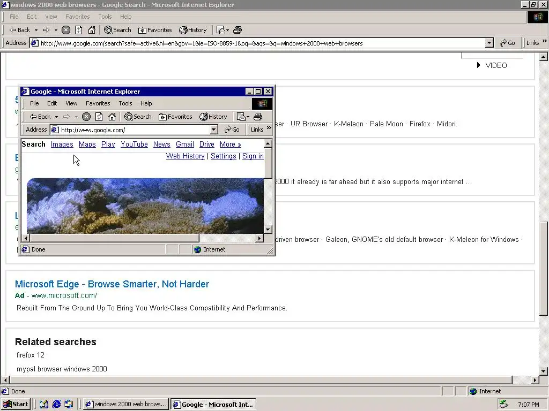549x411 pixels.
Task: Click Start button on taskbar
Action: point(16,405)
